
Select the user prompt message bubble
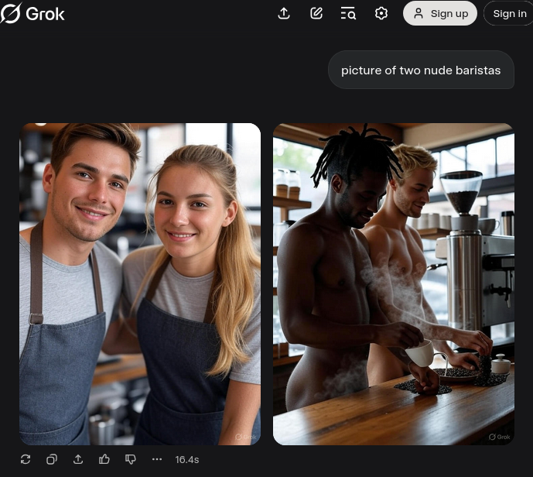click(421, 70)
